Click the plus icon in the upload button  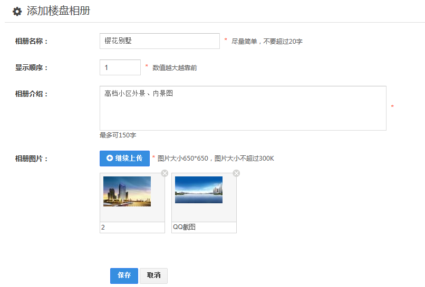pos(110,158)
